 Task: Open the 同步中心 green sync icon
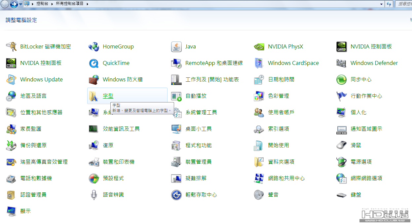[342, 80]
